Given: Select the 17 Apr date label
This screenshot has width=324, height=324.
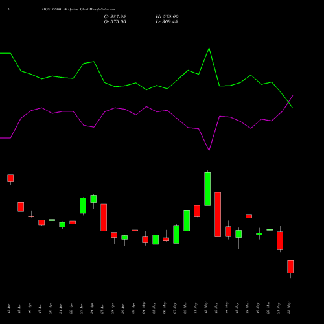Looking at the screenshot, I should click(40, 308).
